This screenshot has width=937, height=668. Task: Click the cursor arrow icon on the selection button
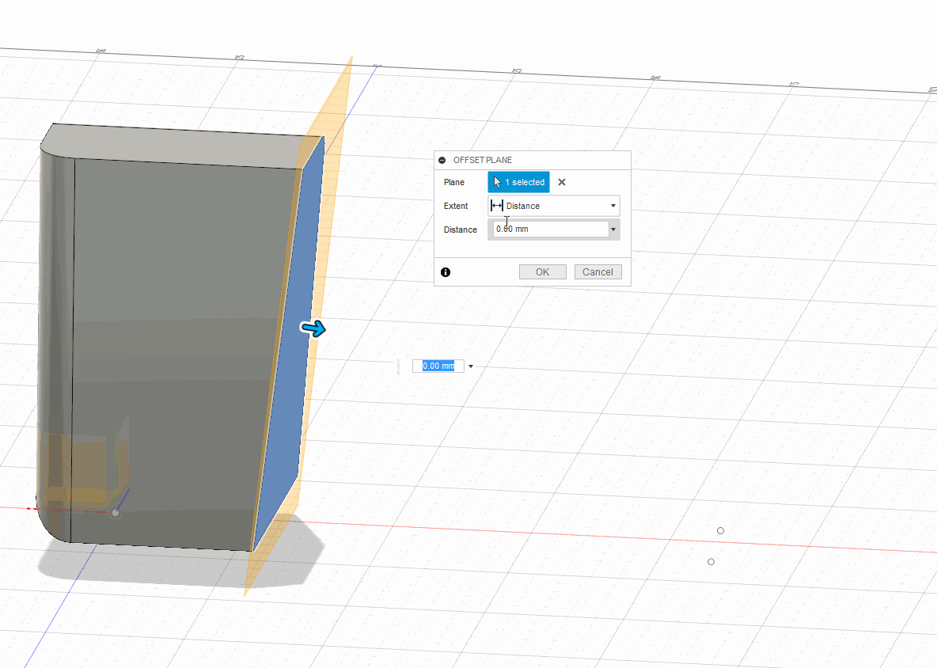497,182
